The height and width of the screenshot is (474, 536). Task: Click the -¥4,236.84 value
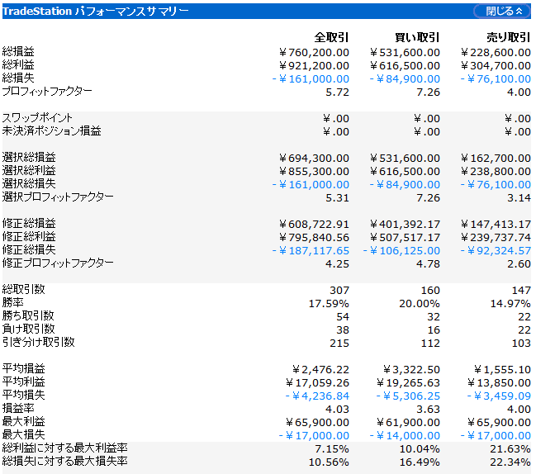click(x=317, y=396)
